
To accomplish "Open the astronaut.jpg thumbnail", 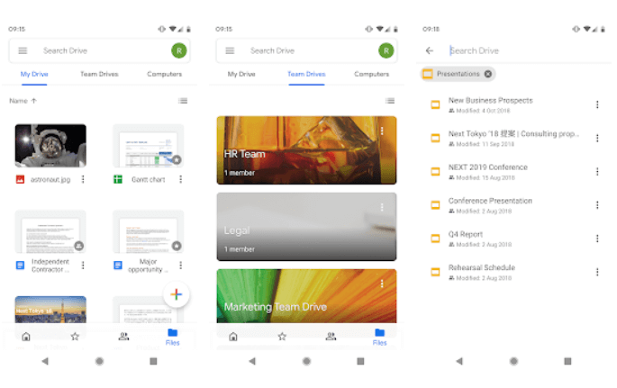I will coord(50,146).
